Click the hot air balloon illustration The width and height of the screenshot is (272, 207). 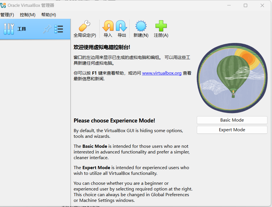tap(232, 78)
